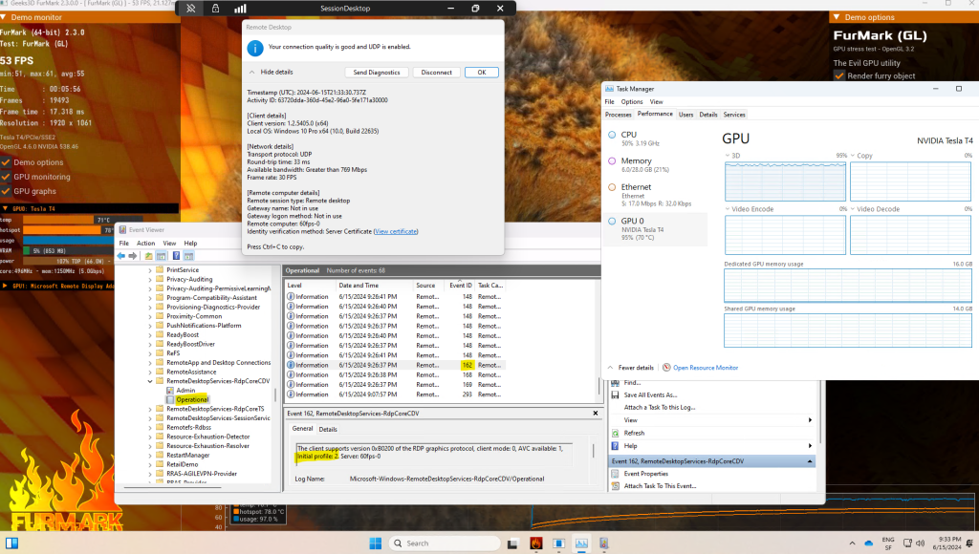Collapse the Demo monitor panel triangle
Screen dimensions: 979x554
[4, 17]
